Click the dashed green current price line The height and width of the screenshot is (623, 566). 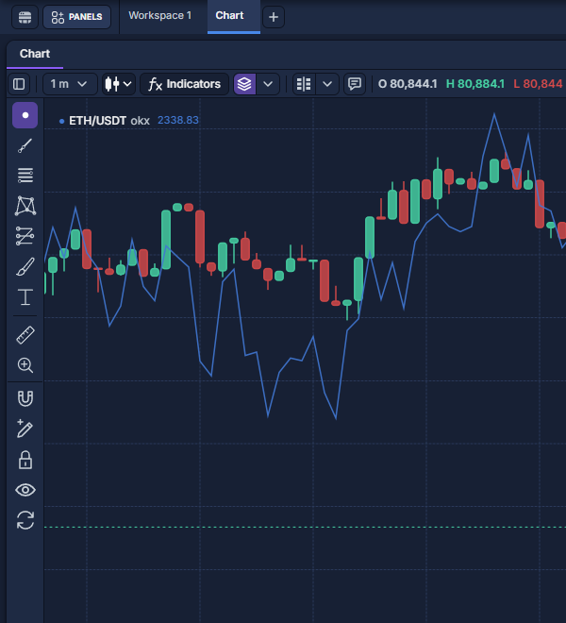tap(305, 528)
